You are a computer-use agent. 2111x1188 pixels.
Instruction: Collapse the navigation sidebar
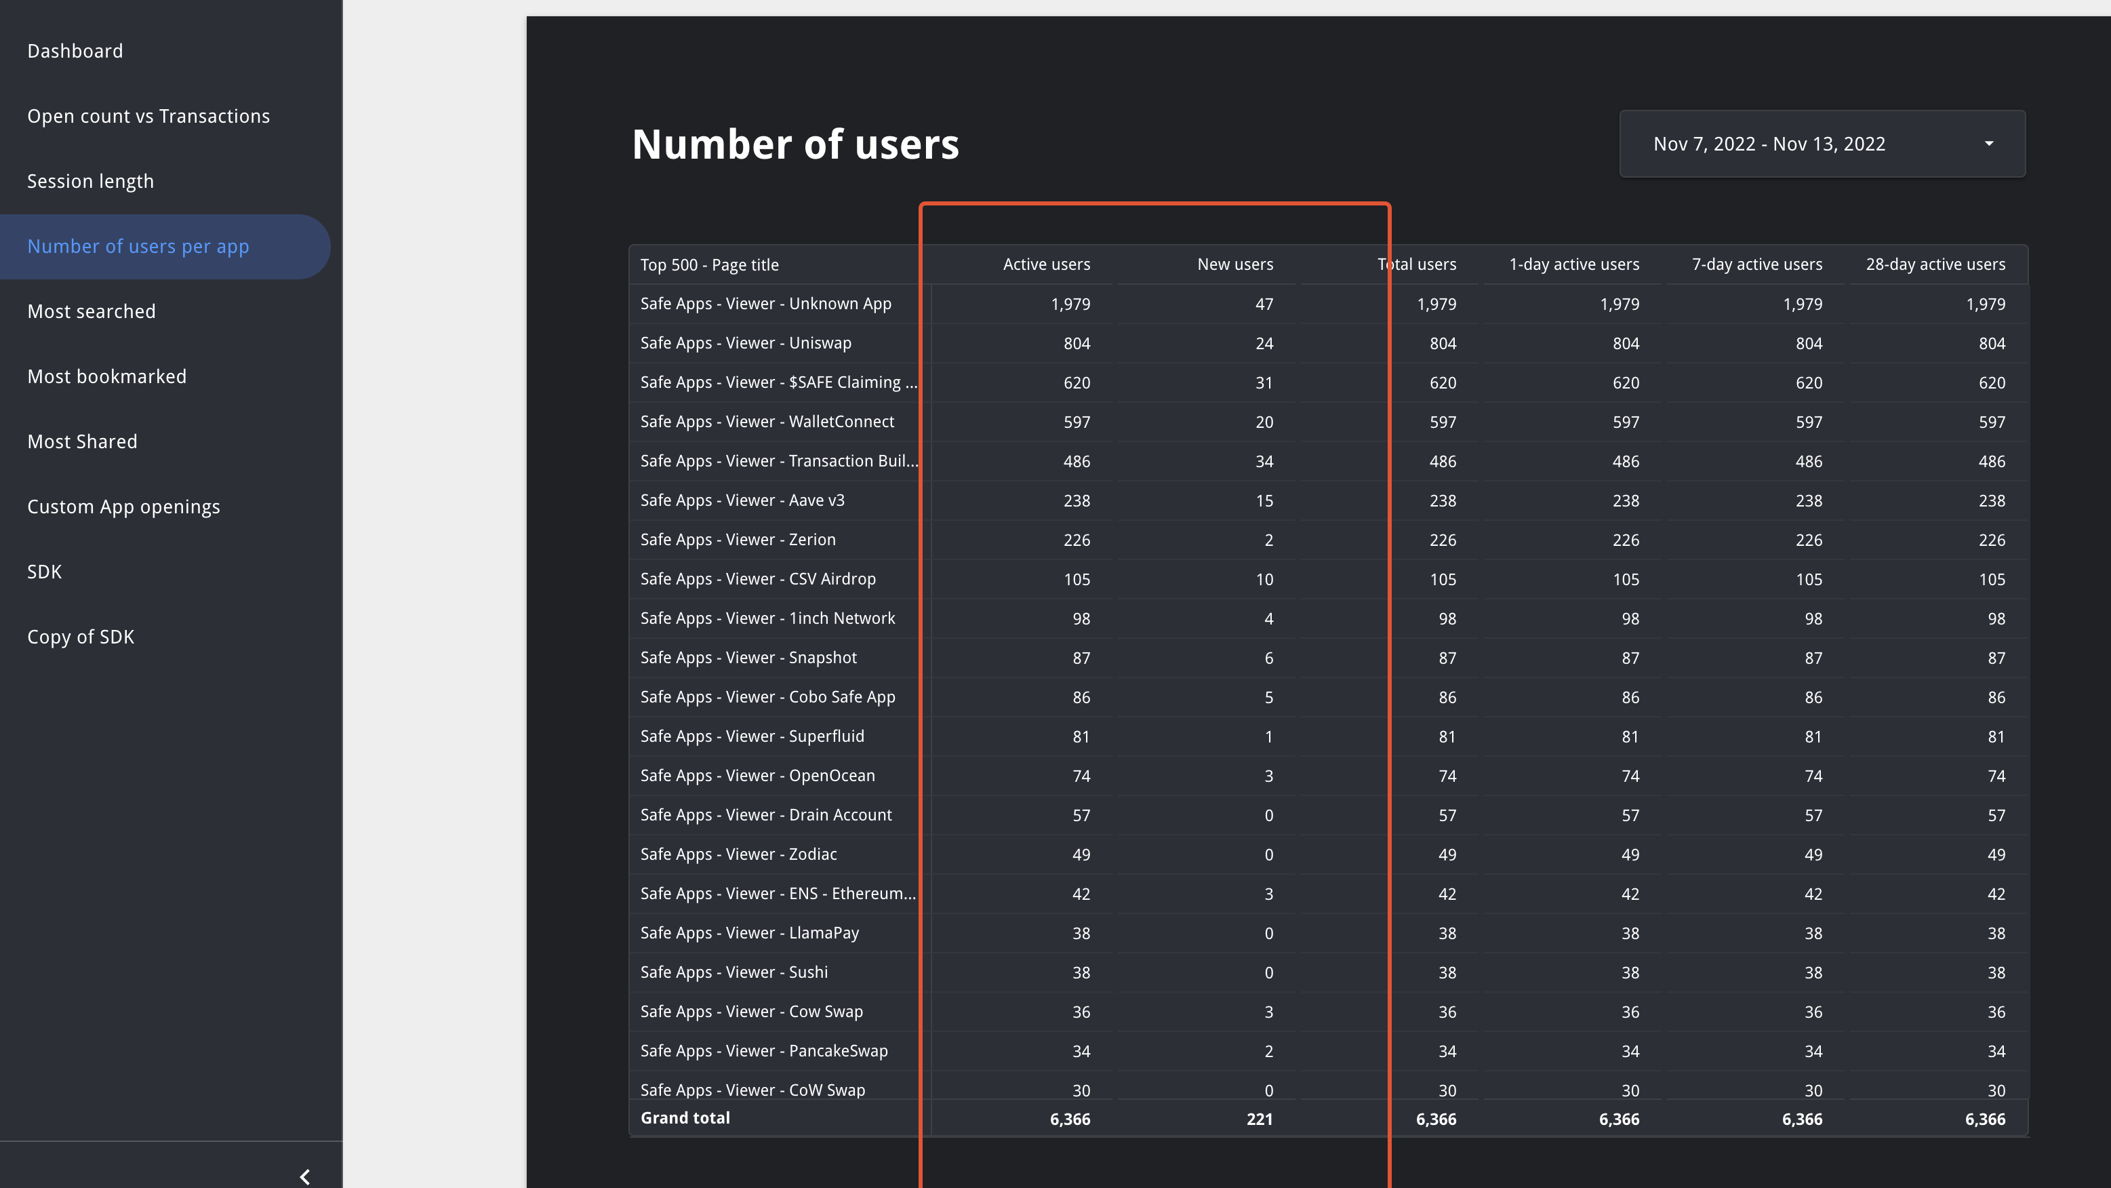(304, 1176)
